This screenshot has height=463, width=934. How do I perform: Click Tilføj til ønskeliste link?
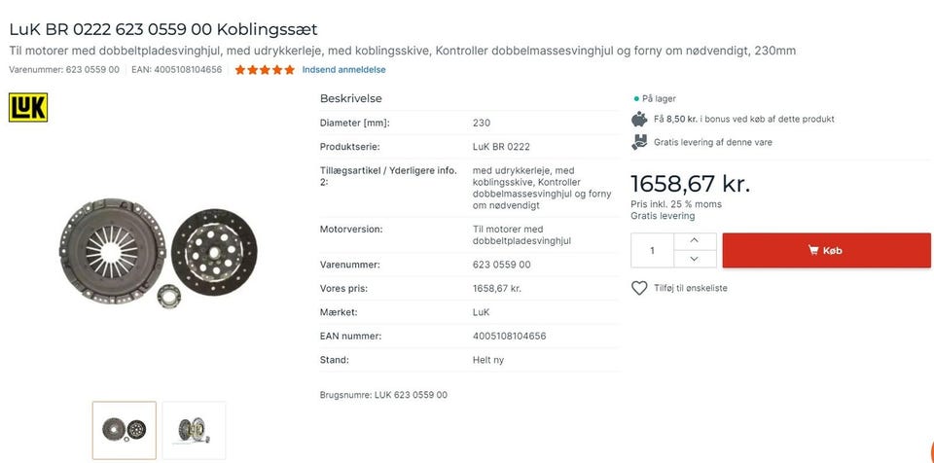point(691,288)
